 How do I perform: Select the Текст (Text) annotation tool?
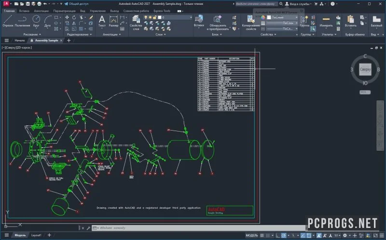(102, 21)
